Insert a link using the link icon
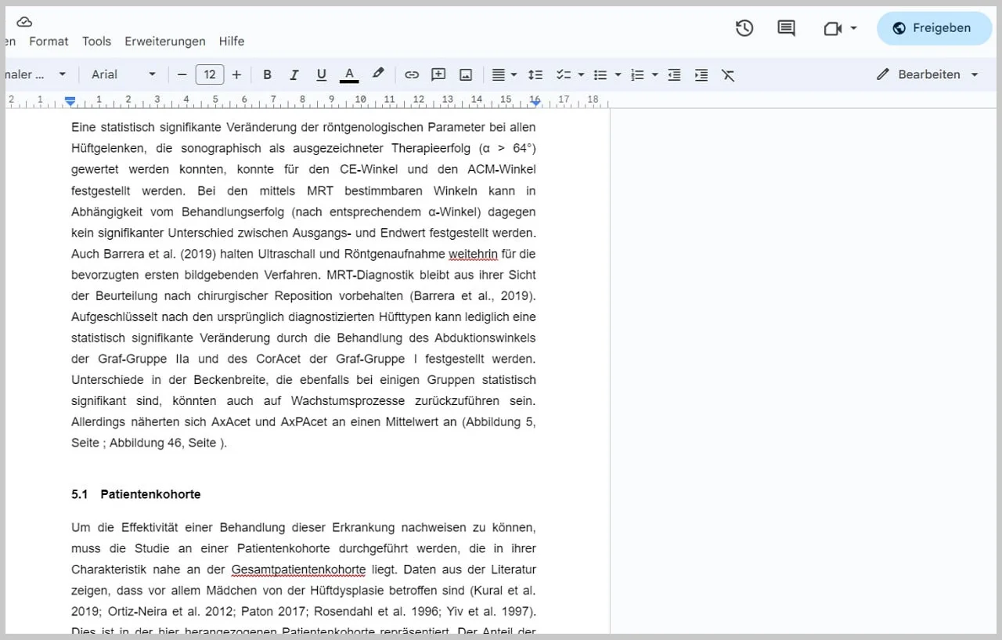Image resolution: width=1002 pixels, height=640 pixels. coord(412,74)
